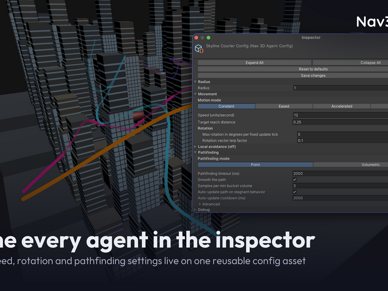Edit the Max rotation in degrees field

tap(342, 134)
